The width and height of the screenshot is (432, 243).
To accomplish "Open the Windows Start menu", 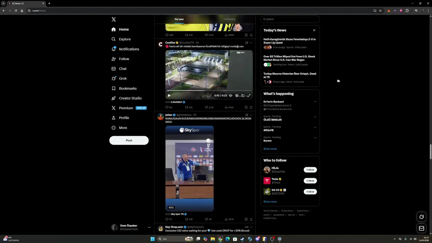I will pyautogui.click(x=153, y=239).
